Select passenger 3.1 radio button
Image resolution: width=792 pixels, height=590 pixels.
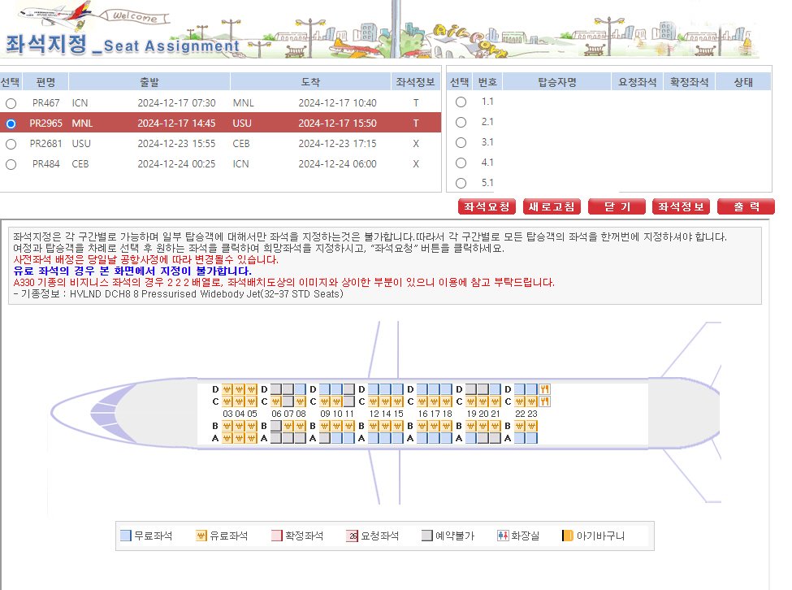[461, 143]
